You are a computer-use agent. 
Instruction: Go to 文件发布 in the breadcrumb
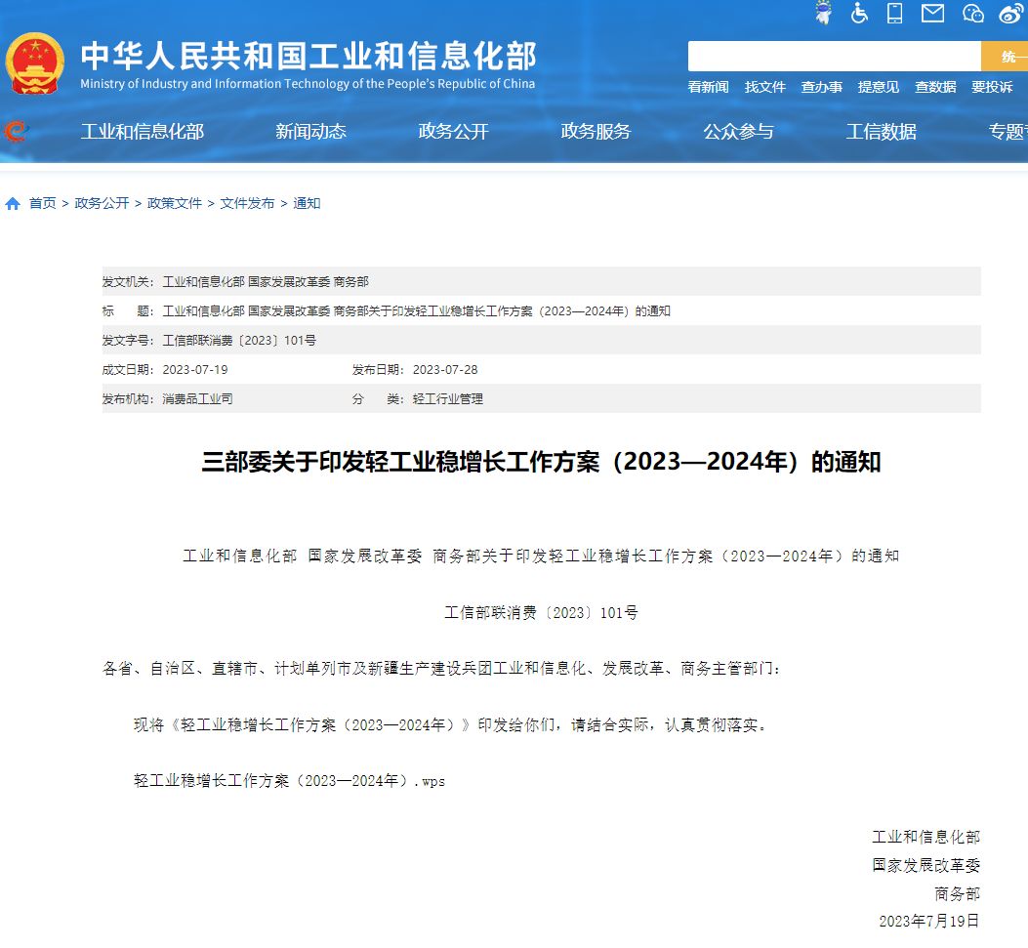click(x=247, y=204)
